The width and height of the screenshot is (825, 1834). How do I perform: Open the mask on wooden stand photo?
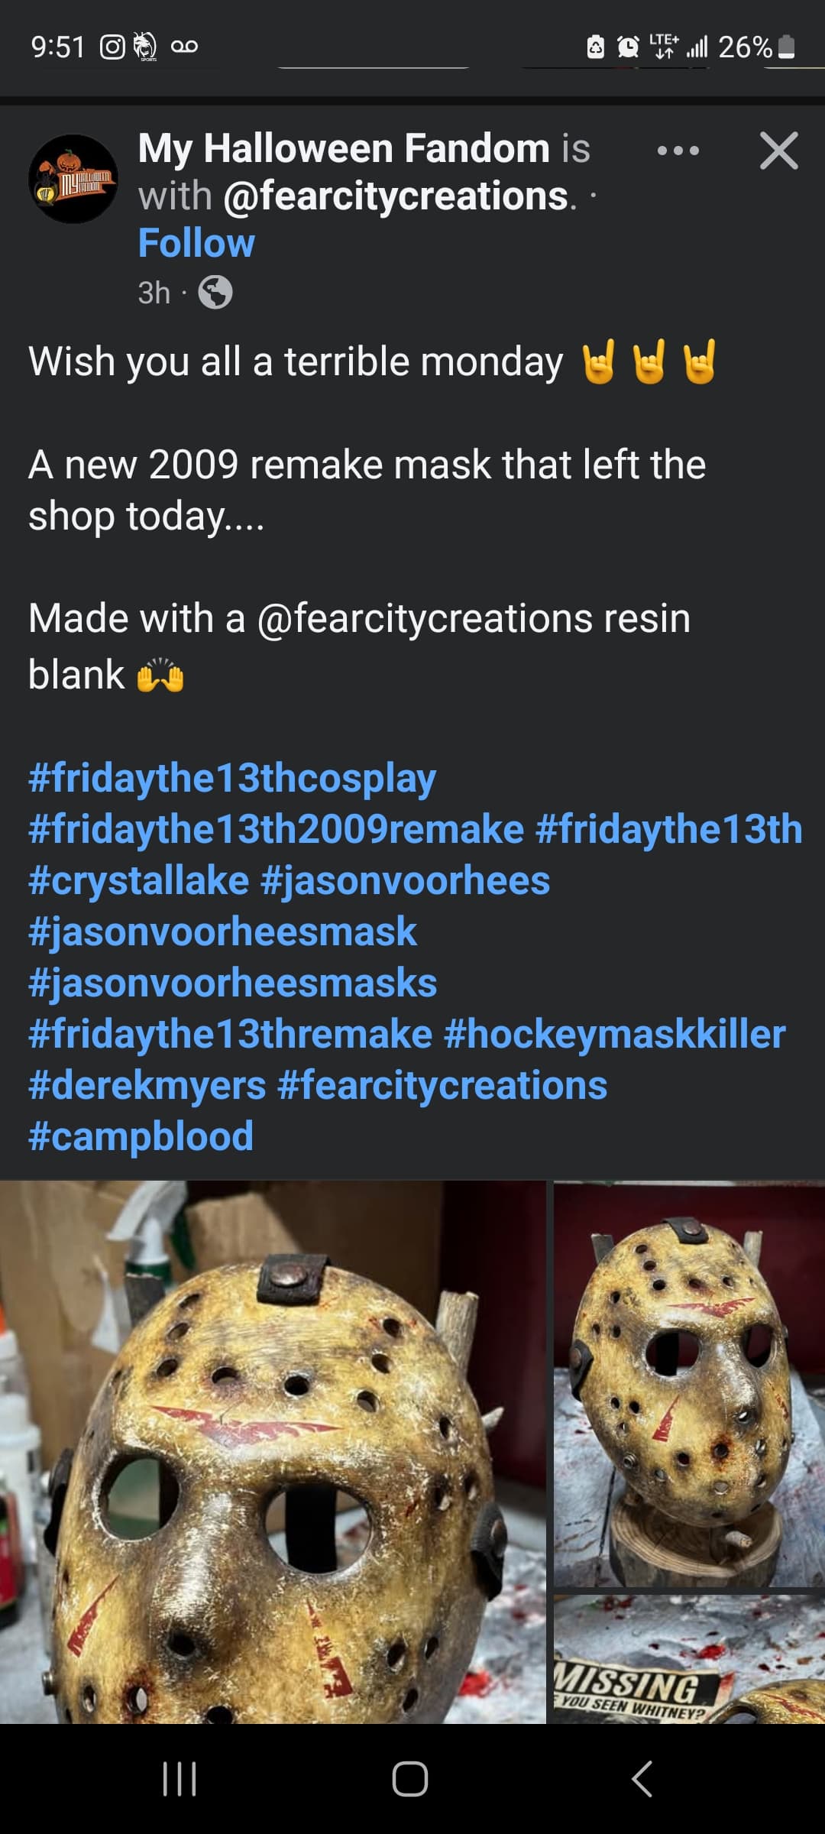(x=689, y=1383)
